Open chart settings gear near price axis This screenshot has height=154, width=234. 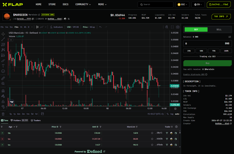coord(175,109)
